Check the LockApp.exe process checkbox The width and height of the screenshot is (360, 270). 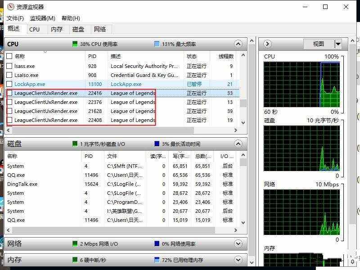click(x=9, y=84)
